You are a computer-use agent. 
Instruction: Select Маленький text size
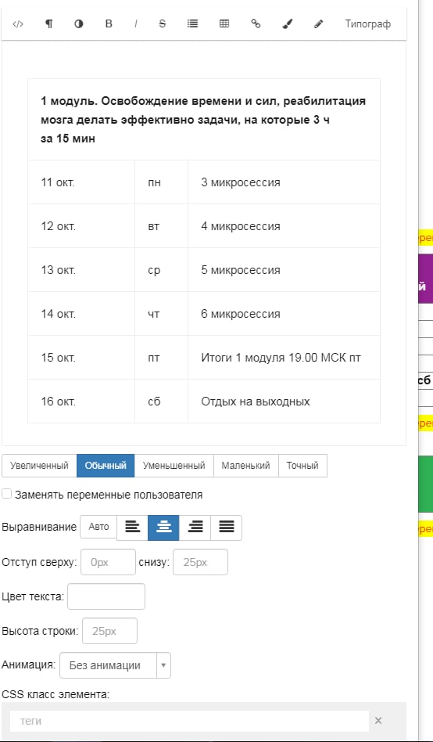[245, 466]
